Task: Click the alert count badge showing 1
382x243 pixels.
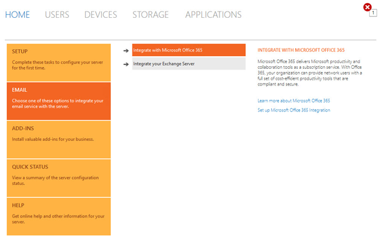Action: coord(373,13)
